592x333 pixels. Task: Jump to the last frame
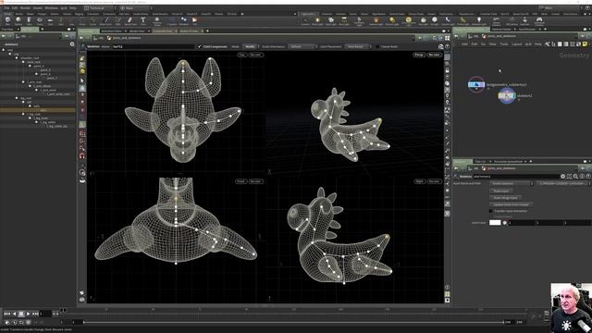point(35,314)
